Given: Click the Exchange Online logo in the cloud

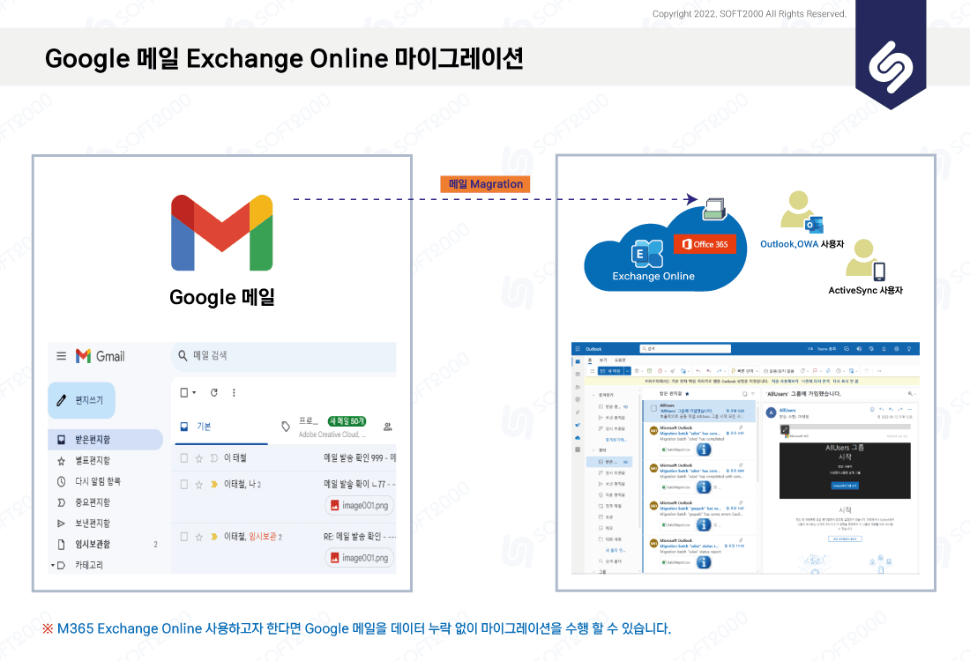Looking at the screenshot, I should click(x=646, y=254).
